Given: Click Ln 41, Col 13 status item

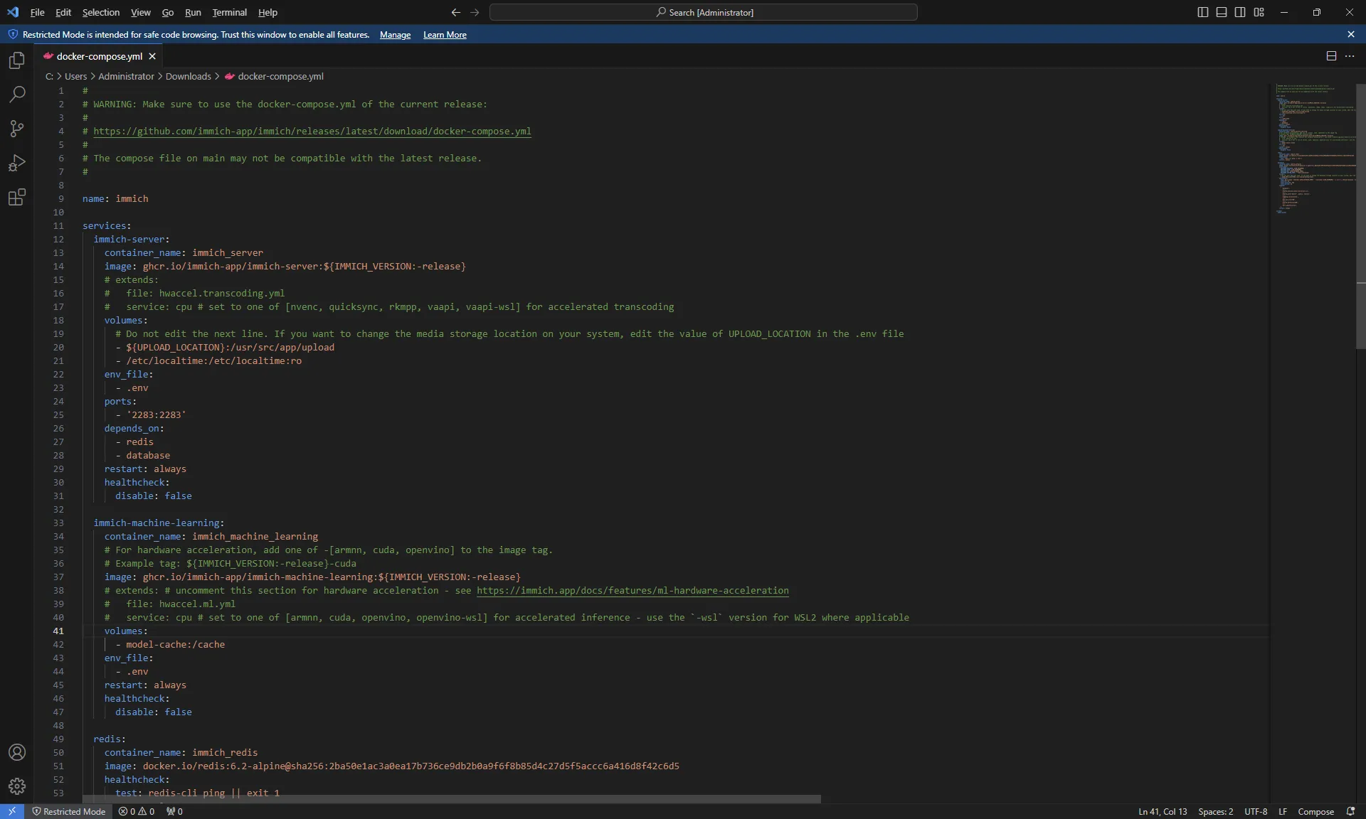Looking at the screenshot, I should pos(1162,811).
